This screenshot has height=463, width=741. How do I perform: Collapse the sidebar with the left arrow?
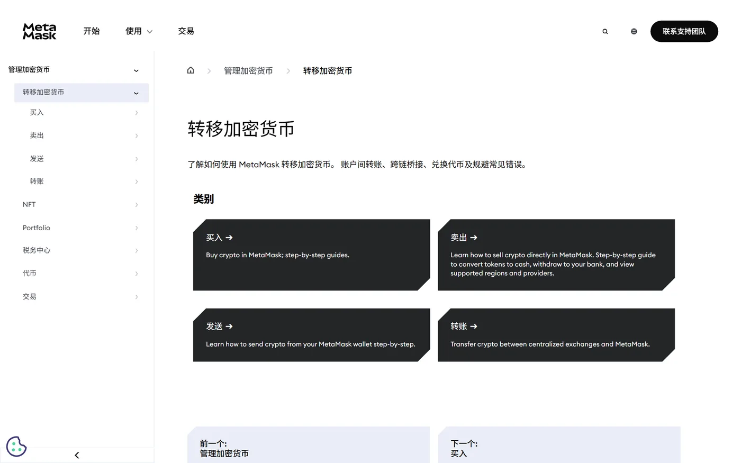[77, 455]
